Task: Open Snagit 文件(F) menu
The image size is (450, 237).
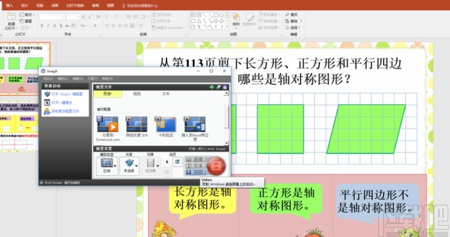Action: coord(48,79)
